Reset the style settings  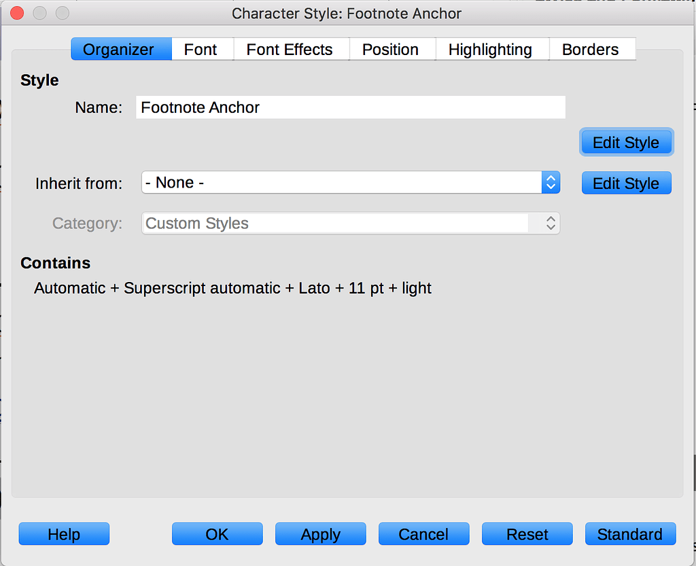point(527,534)
